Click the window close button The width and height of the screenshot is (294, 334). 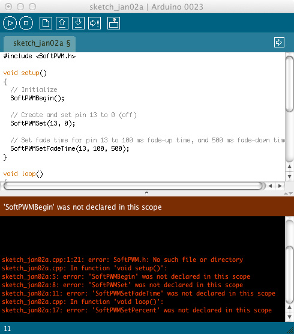pyautogui.click(x=8, y=7)
